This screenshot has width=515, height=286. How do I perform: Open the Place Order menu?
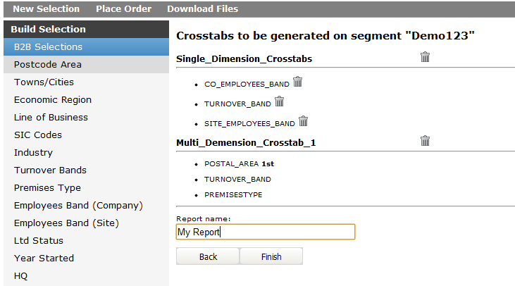[x=123, y=9]
